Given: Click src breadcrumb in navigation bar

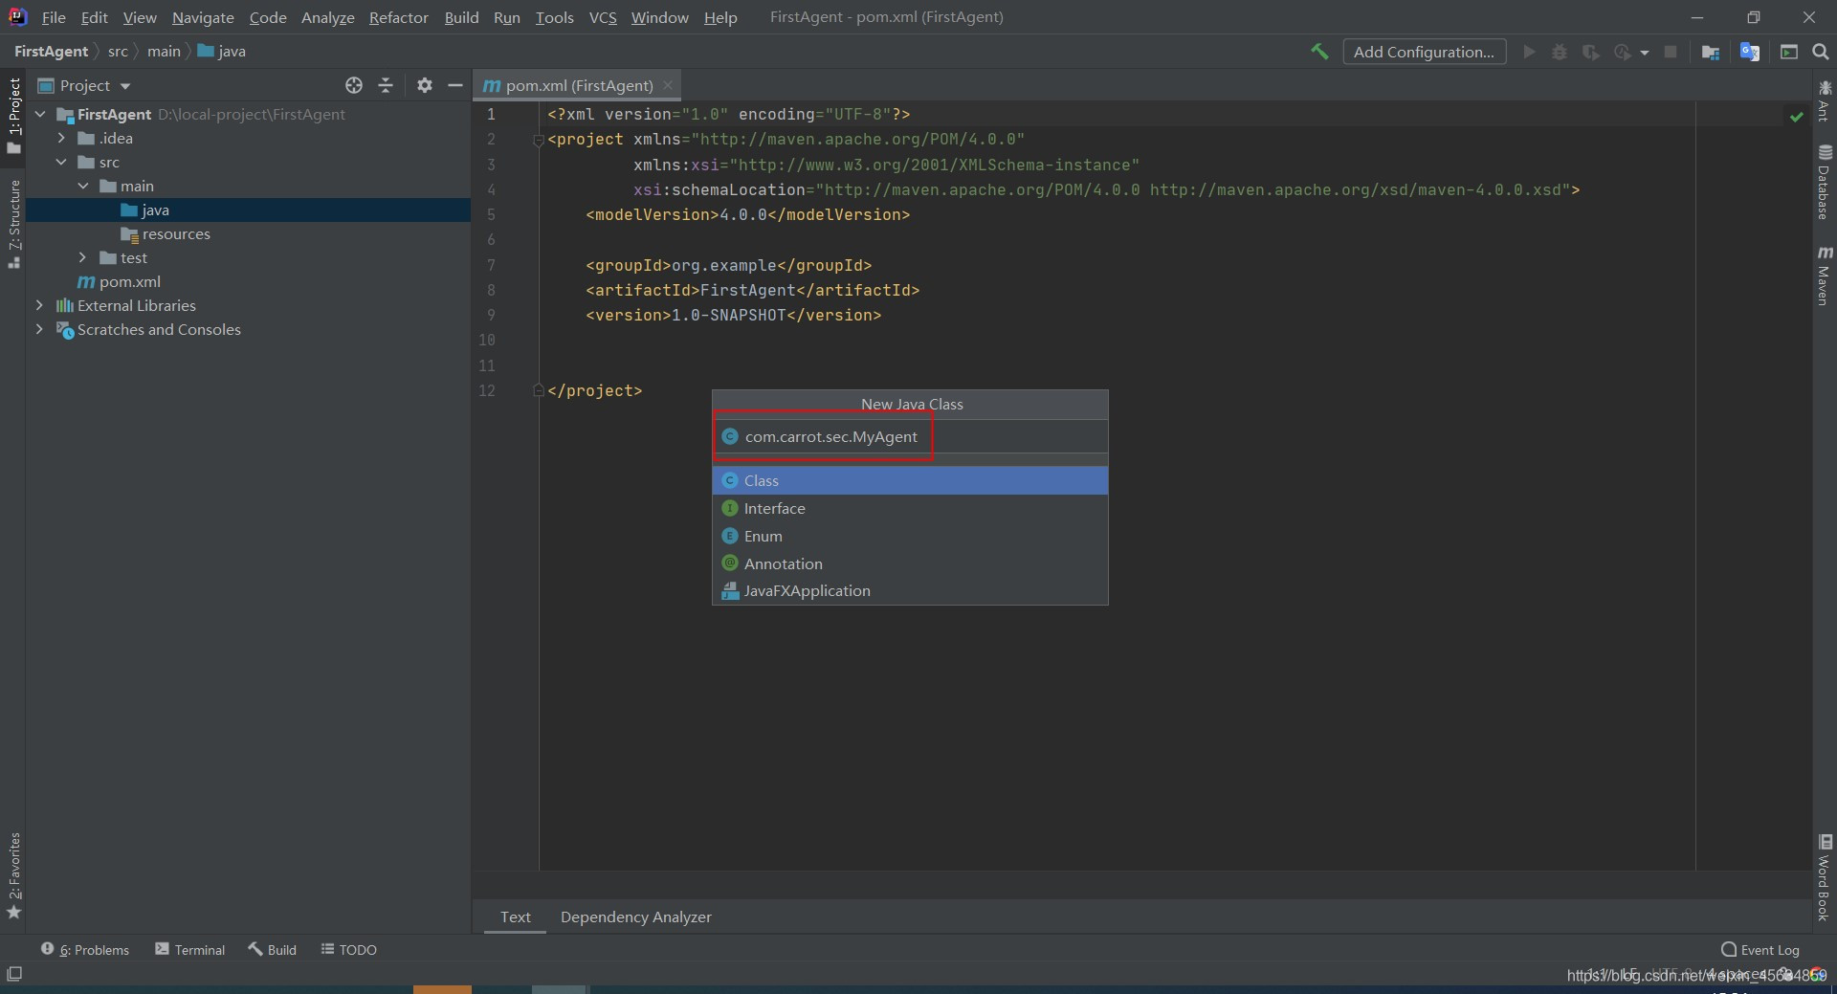Looking at the screenshot, I should point(118,52).
